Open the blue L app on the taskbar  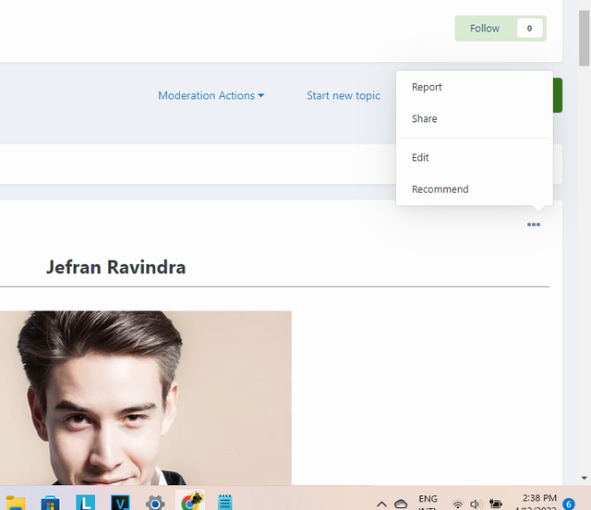pyautogui.click(x=86, y=503)
